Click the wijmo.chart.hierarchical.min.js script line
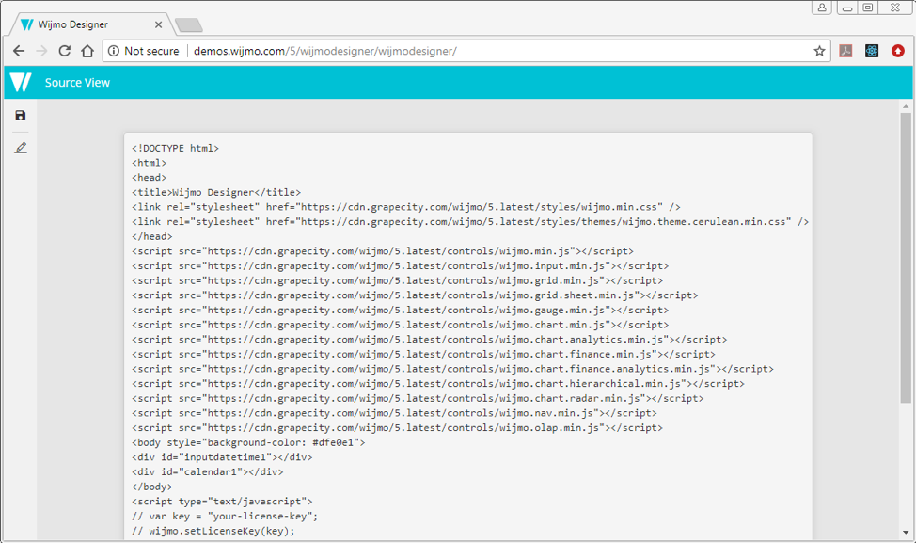This screenshot has width=916, height=543. coord(438,383)
